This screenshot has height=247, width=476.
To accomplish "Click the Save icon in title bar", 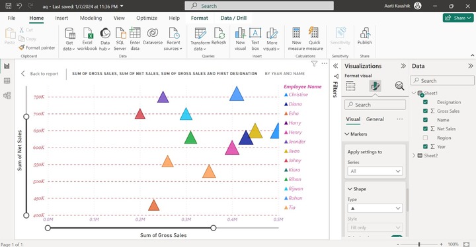I will 9,6.
